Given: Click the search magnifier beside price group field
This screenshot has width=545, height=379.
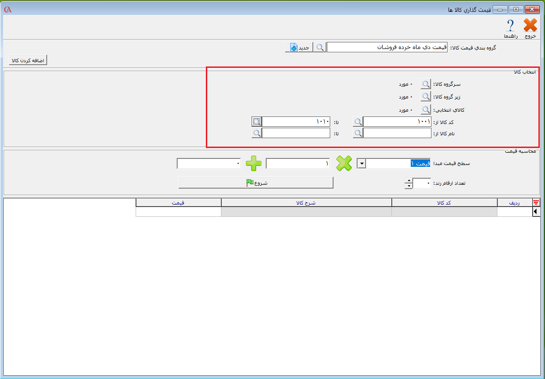Looking at the screenshot, I should [320, 48].
